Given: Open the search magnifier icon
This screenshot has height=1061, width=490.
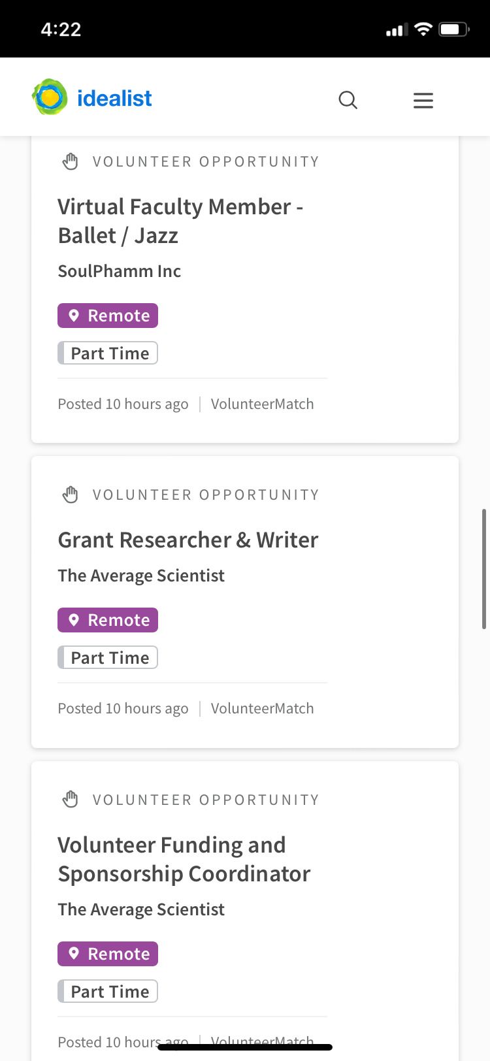Looking at the screenshot, I should tap(348, 100).
